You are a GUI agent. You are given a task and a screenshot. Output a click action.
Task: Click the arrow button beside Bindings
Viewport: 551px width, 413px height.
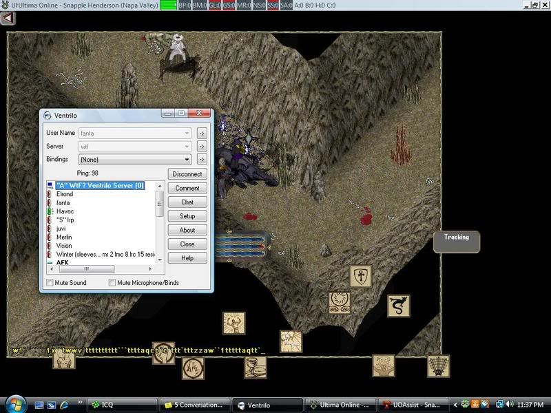point(202,160)
